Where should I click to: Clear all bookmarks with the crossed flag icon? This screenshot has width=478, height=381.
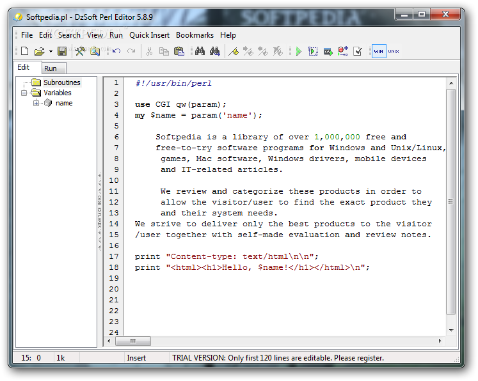tap(278, 51)
